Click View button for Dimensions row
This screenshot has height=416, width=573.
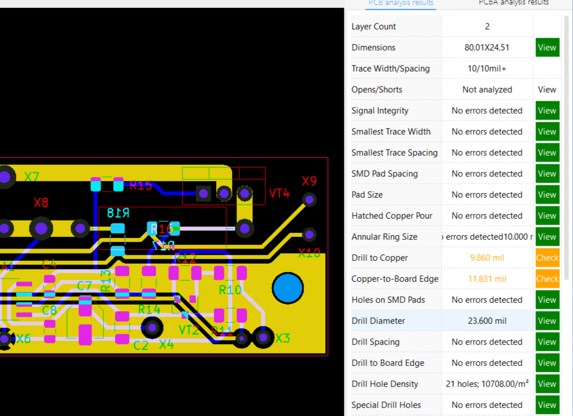[x=547, y=48]
